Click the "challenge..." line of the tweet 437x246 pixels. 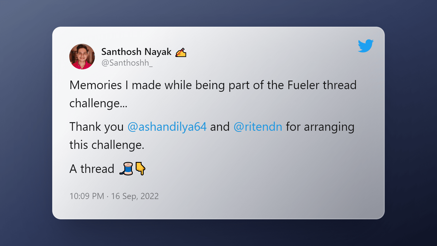pos(98,104)
